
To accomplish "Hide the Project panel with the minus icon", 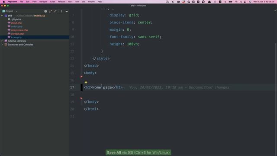I will click(67, 11).
